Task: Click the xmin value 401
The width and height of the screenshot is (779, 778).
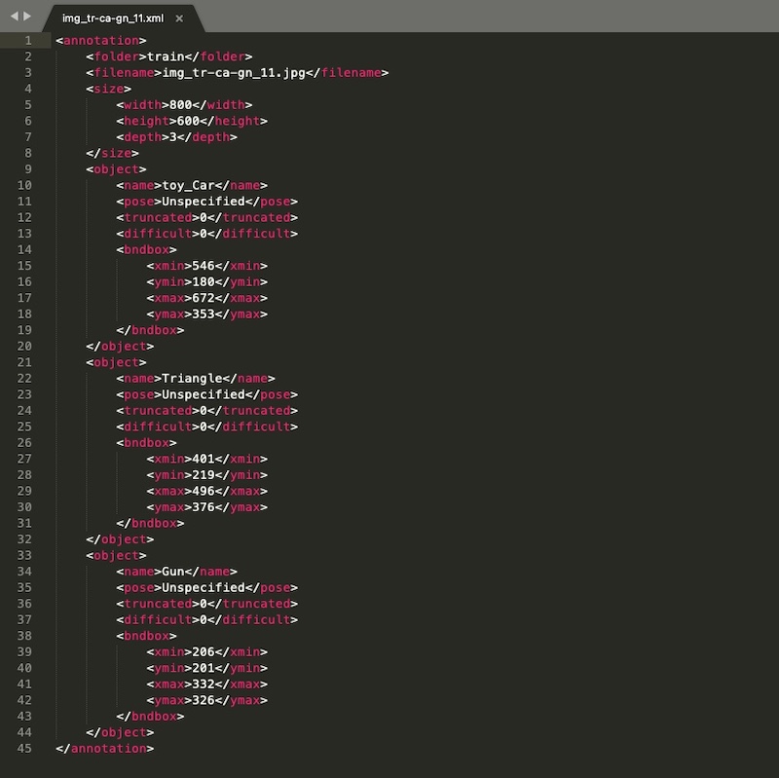Action: coord(204,459)
